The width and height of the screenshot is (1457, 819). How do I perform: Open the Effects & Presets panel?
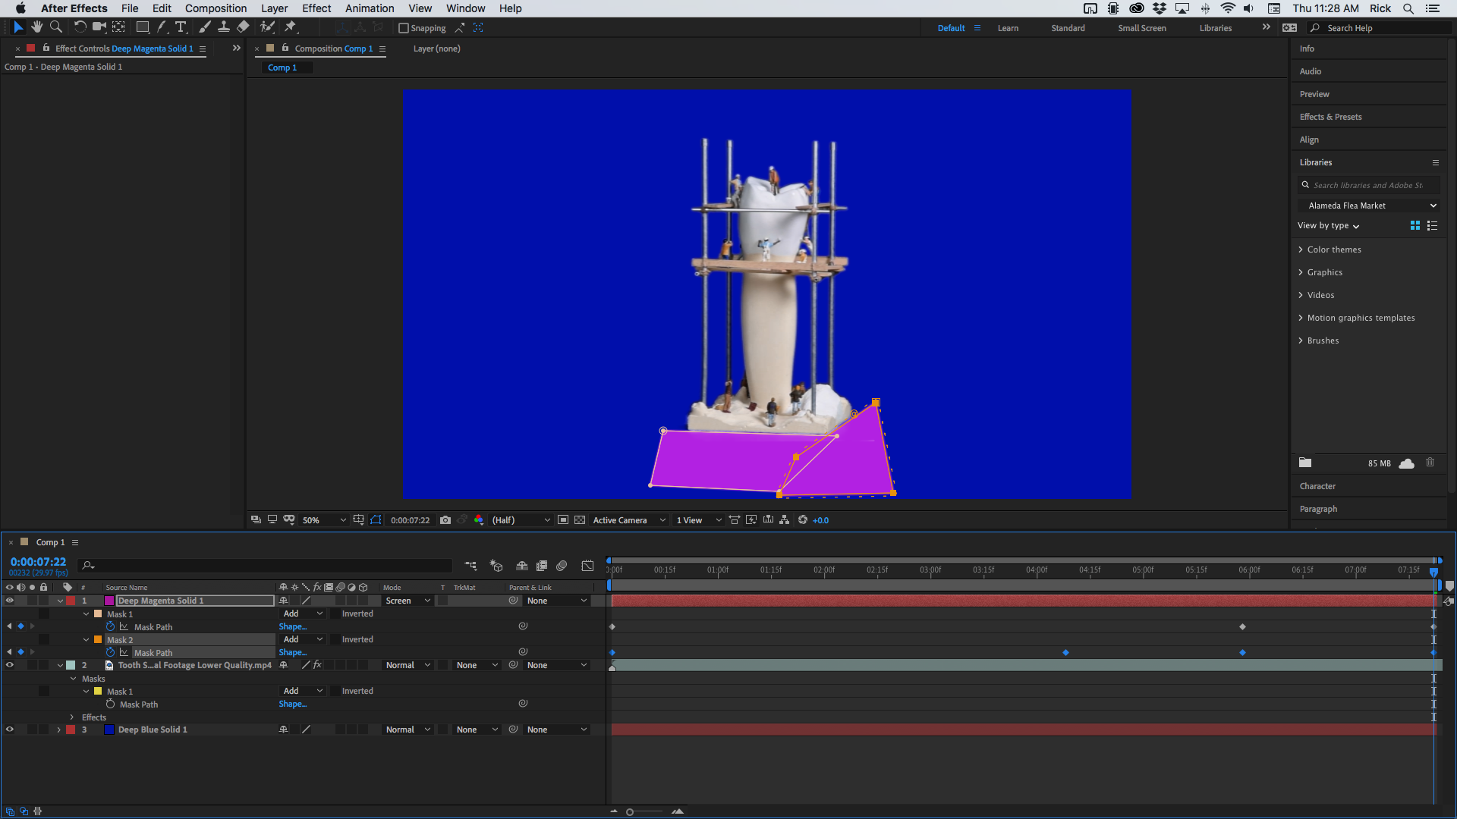tap(1330, 116)
